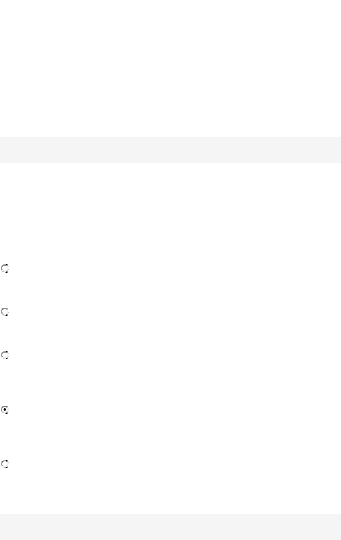The height and width of the screenshot is (540, 341).
Task: Choose the radio button between first and third
Action: (x=5, y=312)
